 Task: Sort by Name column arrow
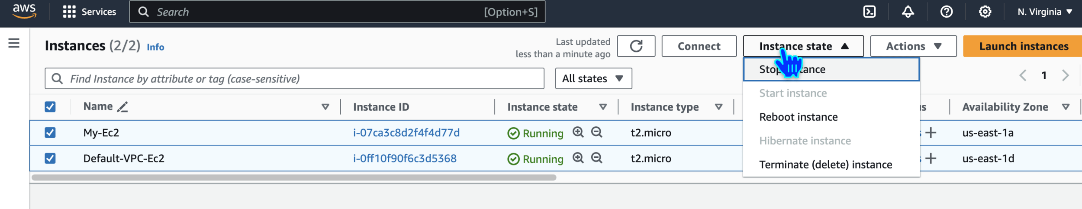point(325,107)
